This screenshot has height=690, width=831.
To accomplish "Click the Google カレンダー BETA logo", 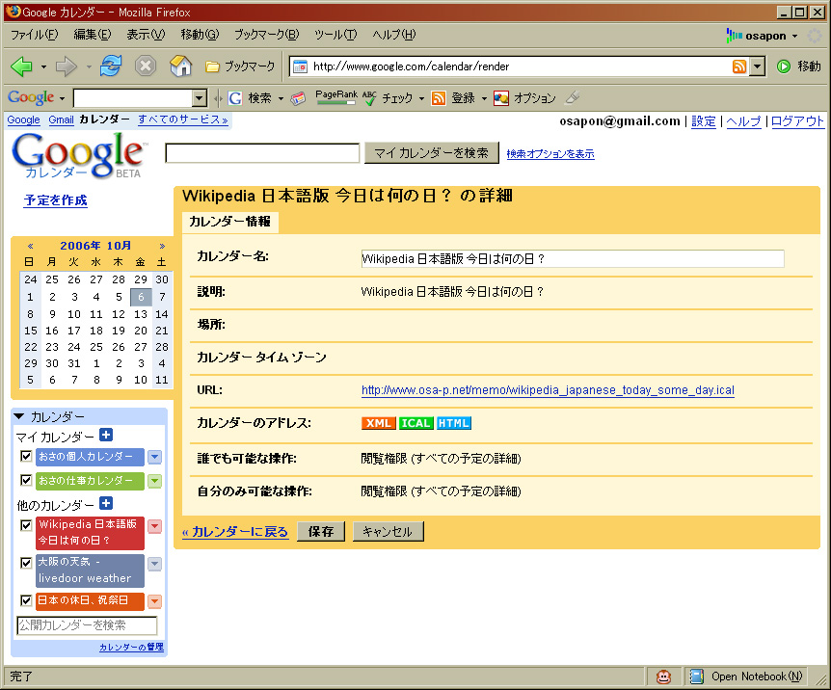I will click(x=78, y=155).
